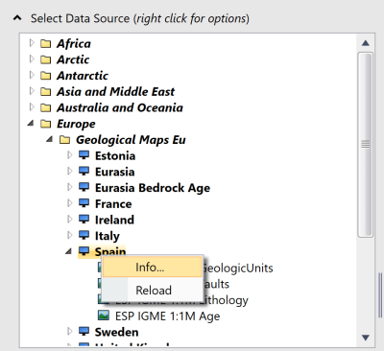Select the ESP IGME 1:1M Age layer

coord(167,316)
